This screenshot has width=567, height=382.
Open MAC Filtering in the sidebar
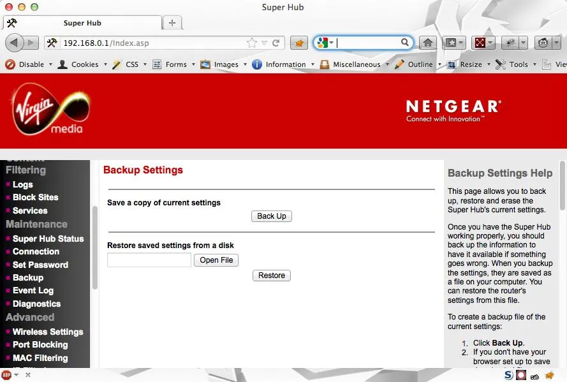[40, 358]
